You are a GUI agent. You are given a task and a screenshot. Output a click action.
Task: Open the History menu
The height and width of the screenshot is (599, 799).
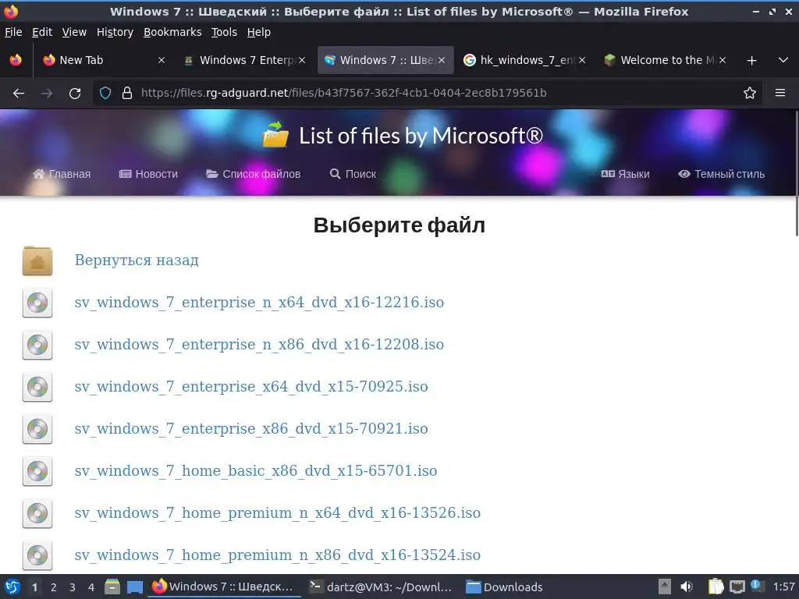pyautogui.click(x=115, y=32)
